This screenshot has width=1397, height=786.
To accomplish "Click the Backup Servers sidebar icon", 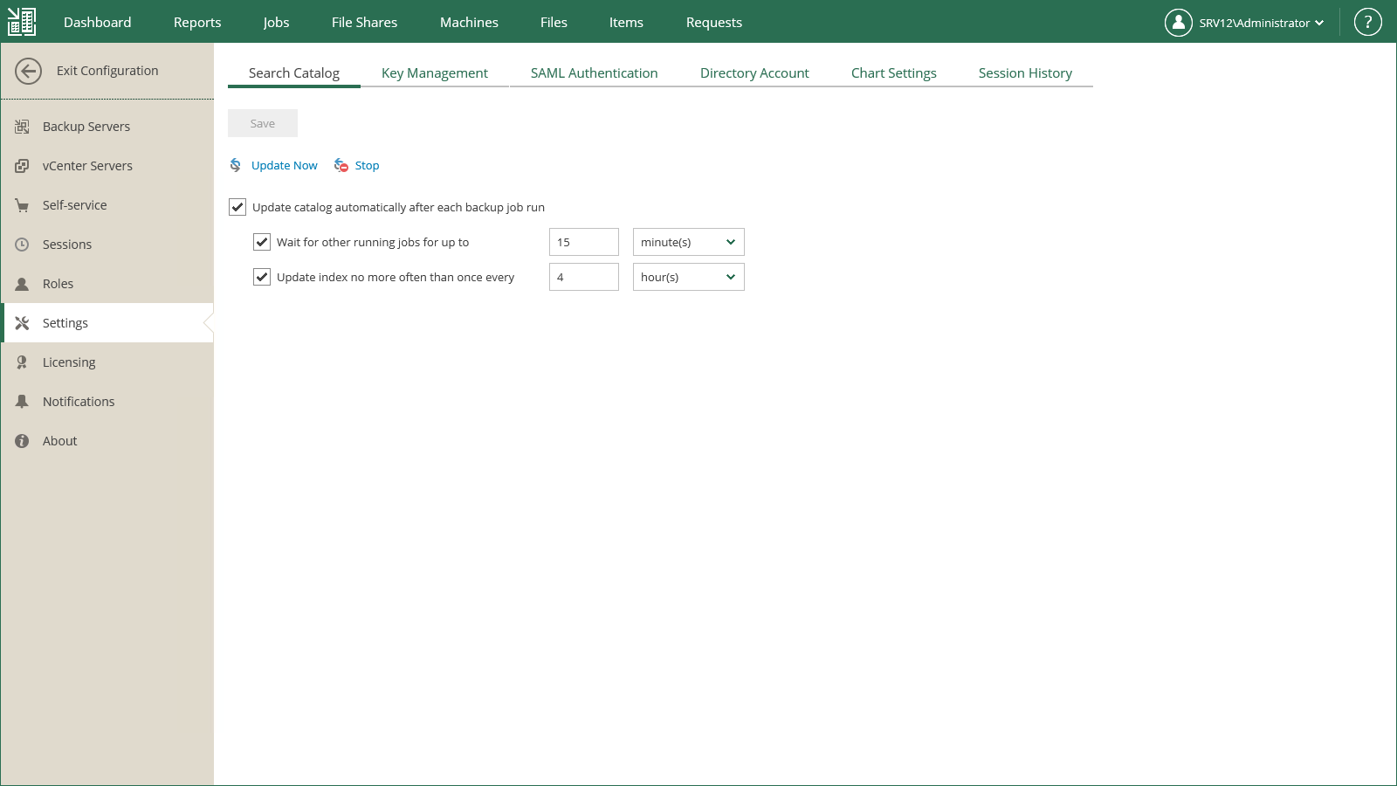I will [x=22, y=127].
